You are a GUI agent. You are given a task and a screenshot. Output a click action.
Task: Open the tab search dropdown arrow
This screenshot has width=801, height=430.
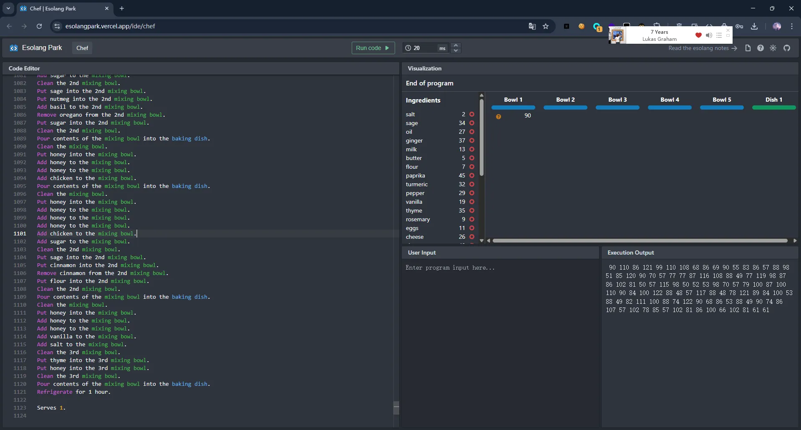[8, 8]
